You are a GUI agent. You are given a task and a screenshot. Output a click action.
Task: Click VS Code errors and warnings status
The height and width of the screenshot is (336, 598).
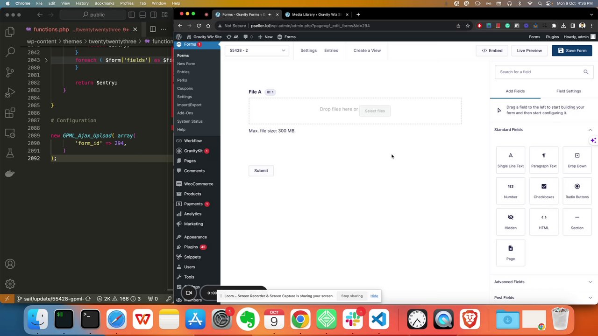(x=119, y=299)
